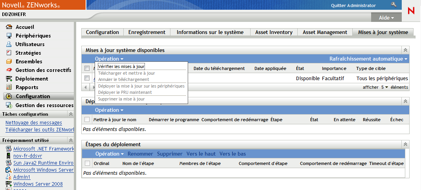Choose Télécharger et mettre à jour

126,73
